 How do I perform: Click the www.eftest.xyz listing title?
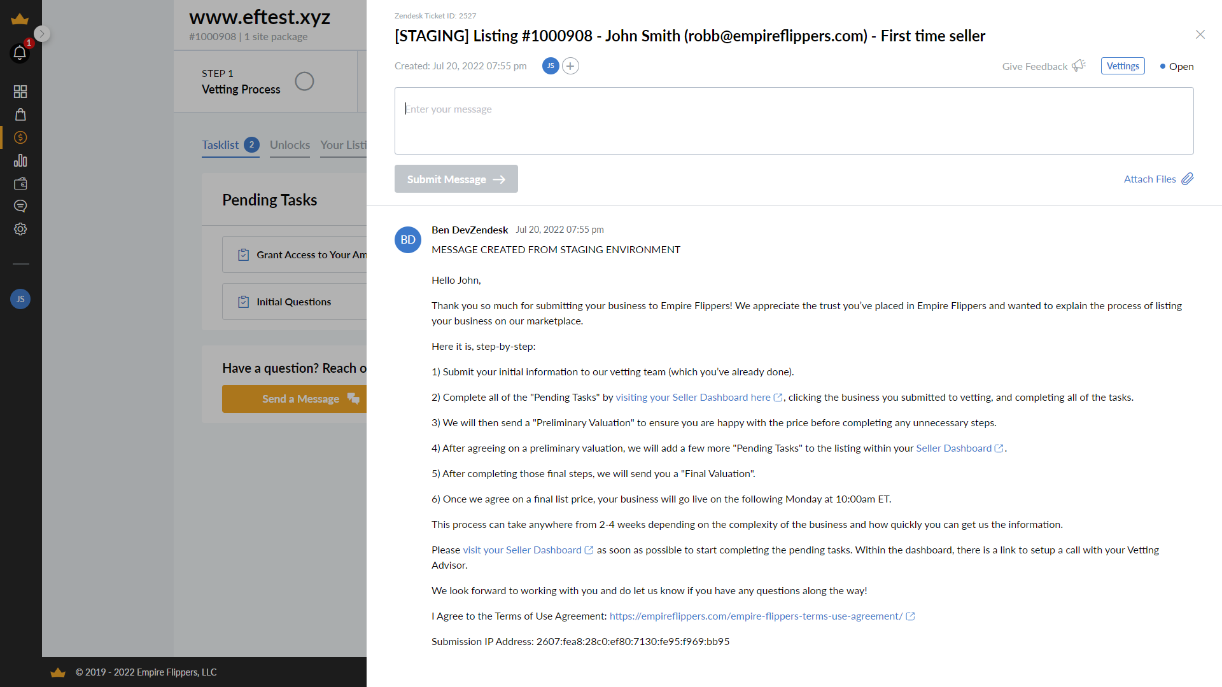pyautogui.click(x=260, y=17)
